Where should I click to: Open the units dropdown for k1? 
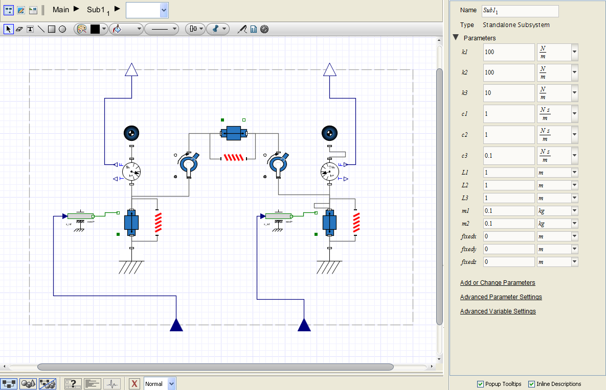tap(574, 52)
